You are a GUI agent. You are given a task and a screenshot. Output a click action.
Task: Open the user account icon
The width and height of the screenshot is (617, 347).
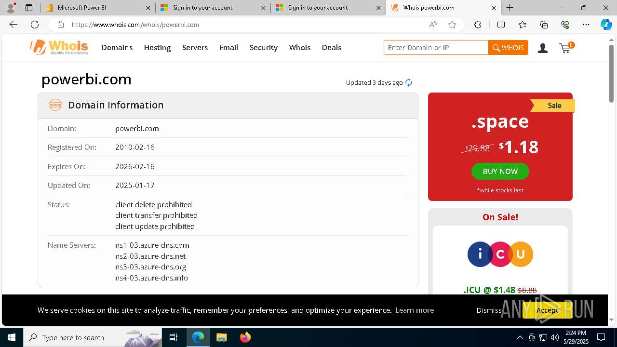[x=543, y=48]
